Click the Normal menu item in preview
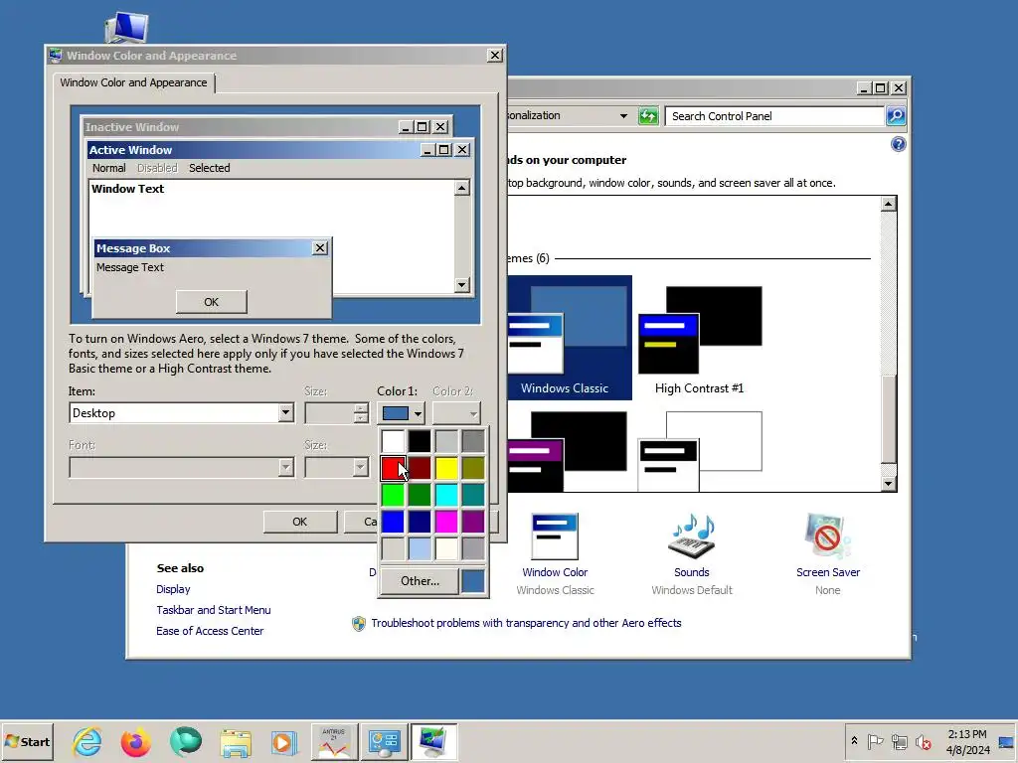Screen dimensions: 1018x763 click(109, 168)
